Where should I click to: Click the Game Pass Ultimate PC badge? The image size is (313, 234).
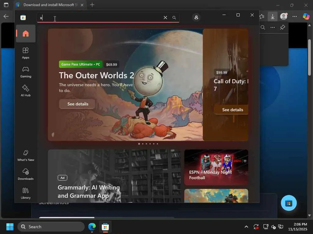81,64
